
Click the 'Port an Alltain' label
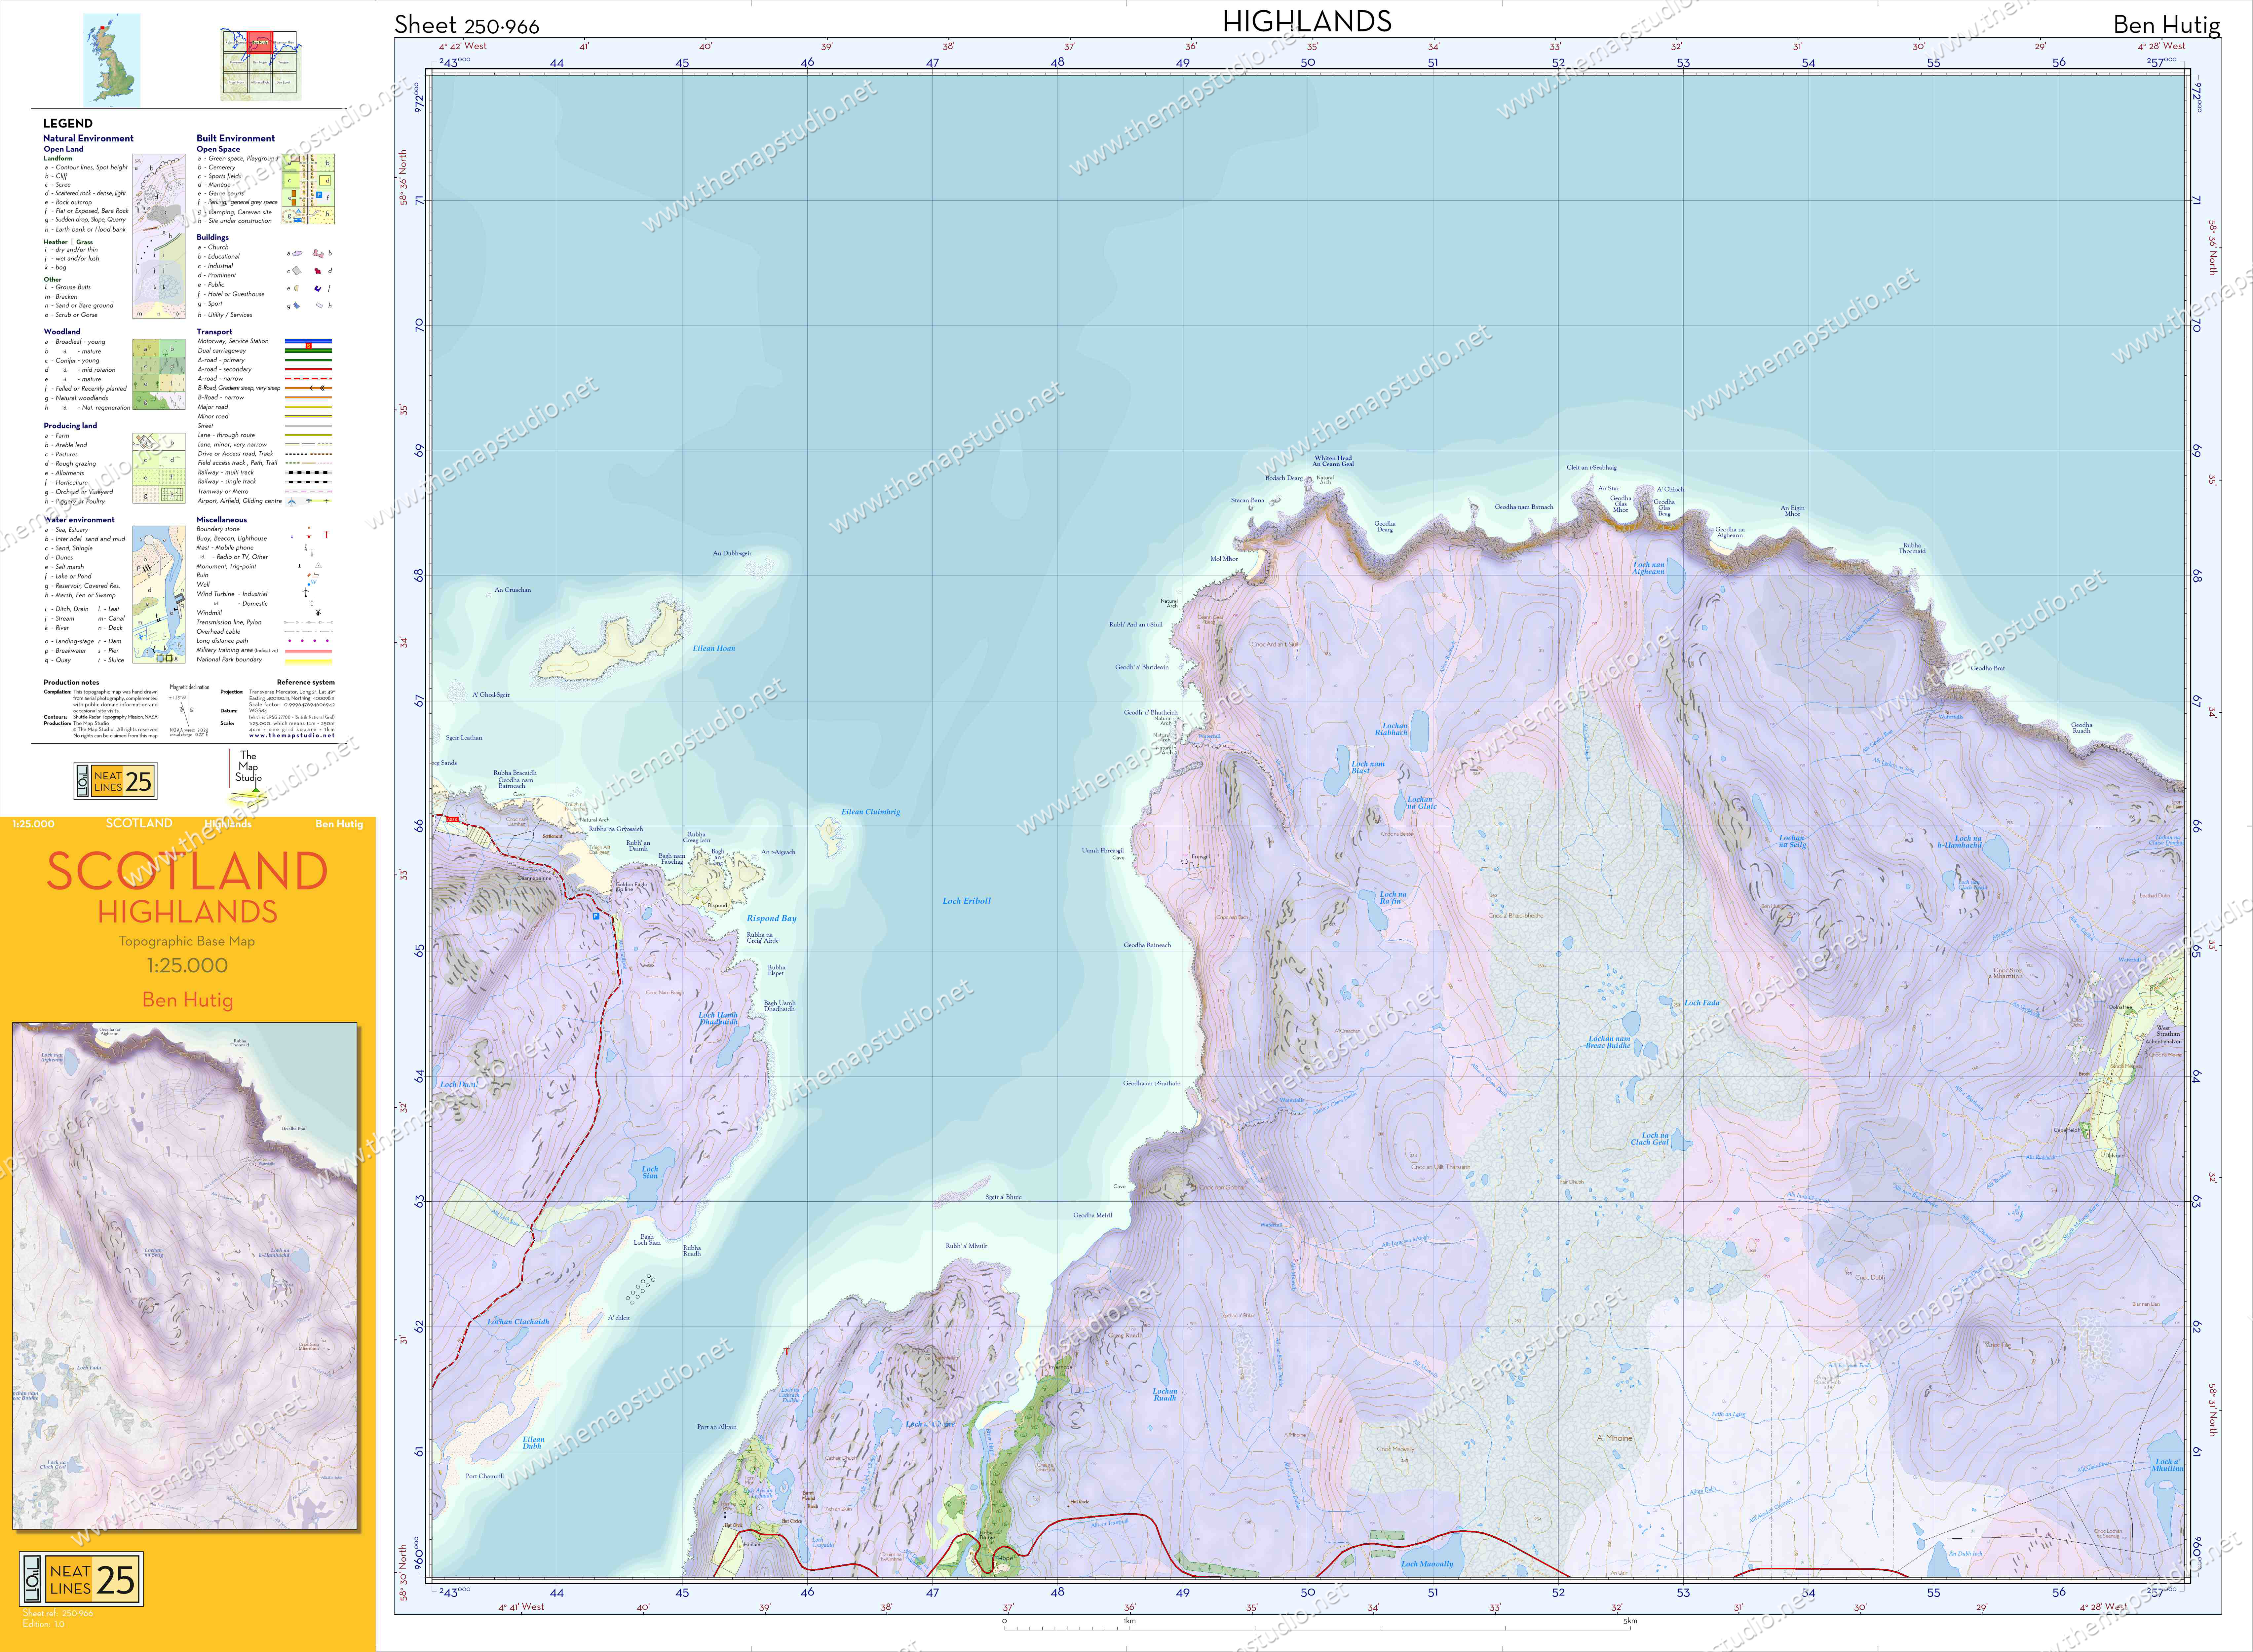click(717, 1427)
